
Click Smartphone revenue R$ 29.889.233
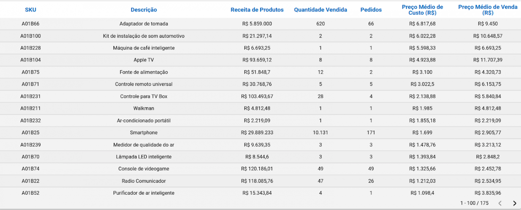pyautogui.click(x=257, y=132)
